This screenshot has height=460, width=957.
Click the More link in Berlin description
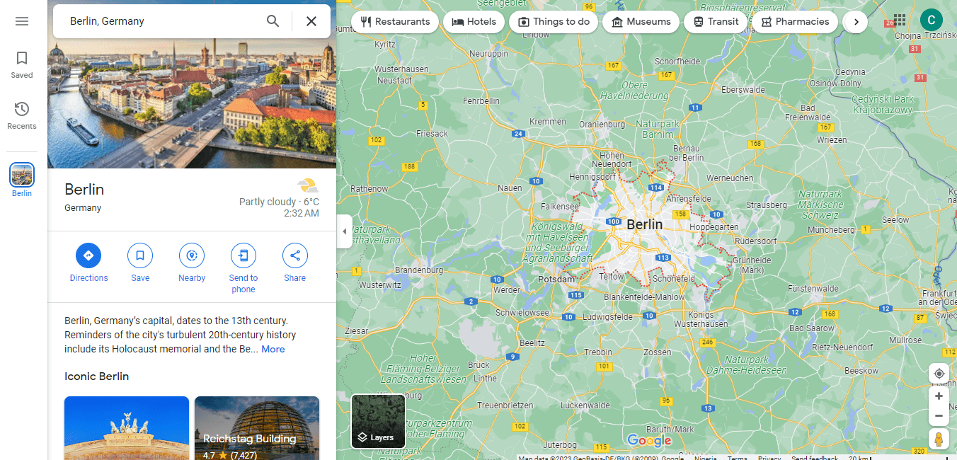click(x=273, y=348)
